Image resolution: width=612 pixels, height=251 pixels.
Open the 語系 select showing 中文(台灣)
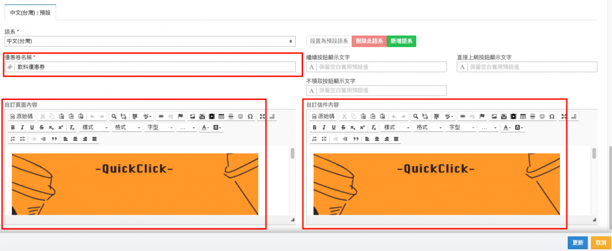150,41
